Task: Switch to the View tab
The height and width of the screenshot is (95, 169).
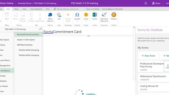Action: point(24,9)
